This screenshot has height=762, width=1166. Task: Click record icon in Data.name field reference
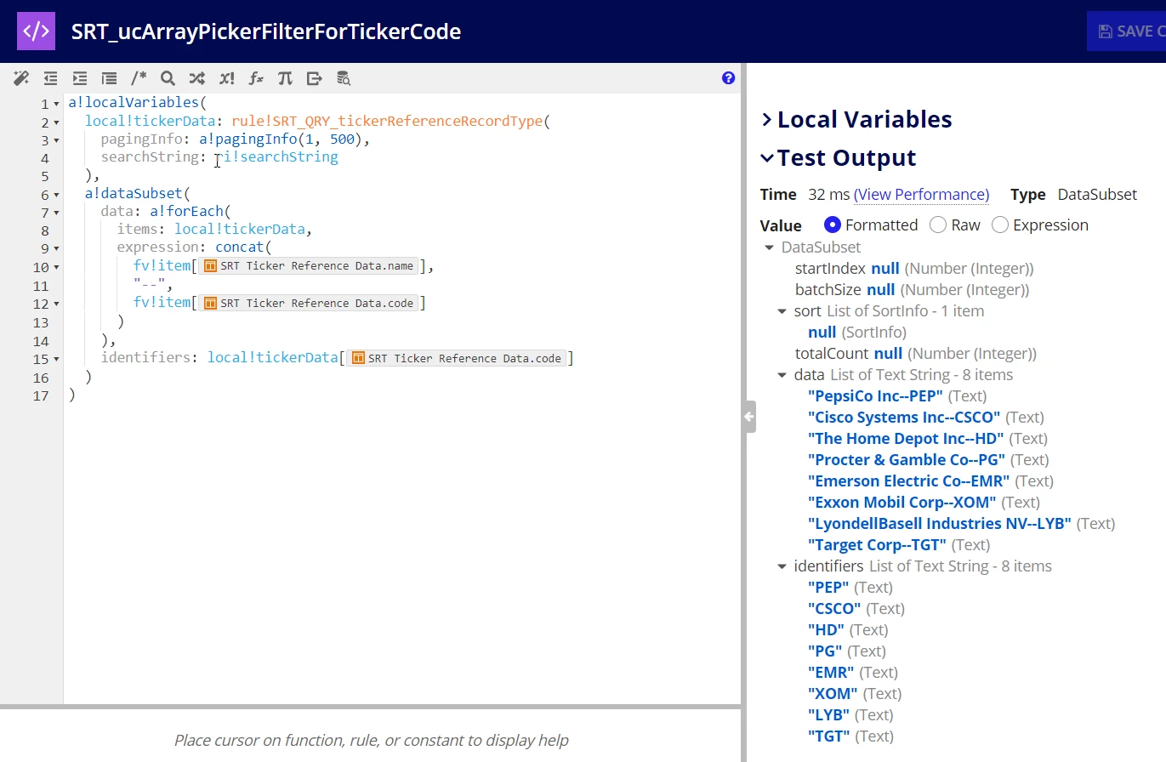tap(209, 266)
